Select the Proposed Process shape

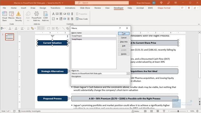(x=52, y=99)
